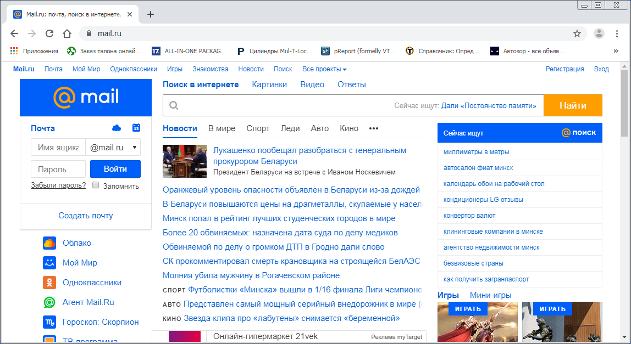The width and height of the screenshot is (631, 344).
Task: Expand the @mail.ru domain dropdown
Action: (113, 148)
